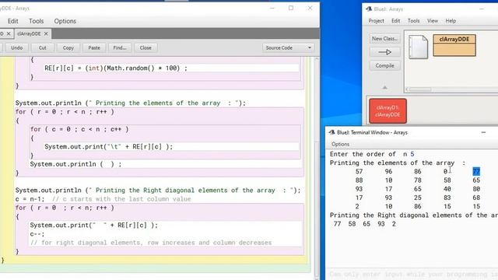Click the comment about right diagonal elements
The width and height of the screenshot is (498, 280).
point(151,243)
